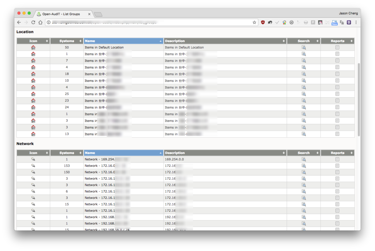View site information icon in address bar
The height and width of the screenshot is (251, 375).
[x=49, y=22]
